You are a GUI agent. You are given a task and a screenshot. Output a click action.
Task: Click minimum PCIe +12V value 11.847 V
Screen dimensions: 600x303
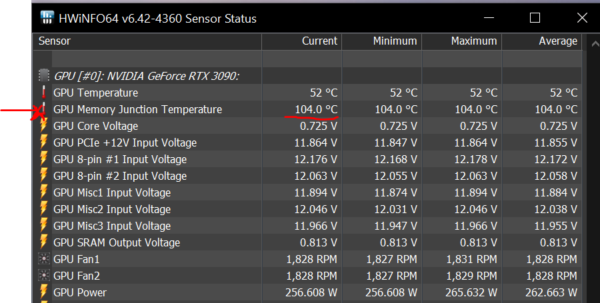395,143
